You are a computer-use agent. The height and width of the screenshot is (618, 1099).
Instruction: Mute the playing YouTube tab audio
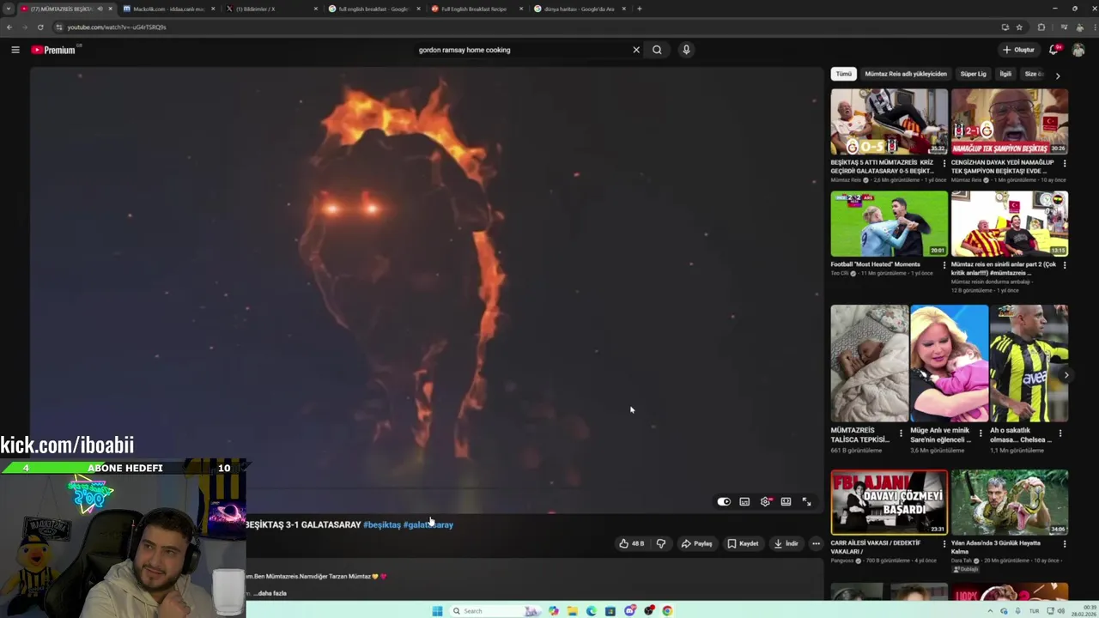click(x=100, y=9)
